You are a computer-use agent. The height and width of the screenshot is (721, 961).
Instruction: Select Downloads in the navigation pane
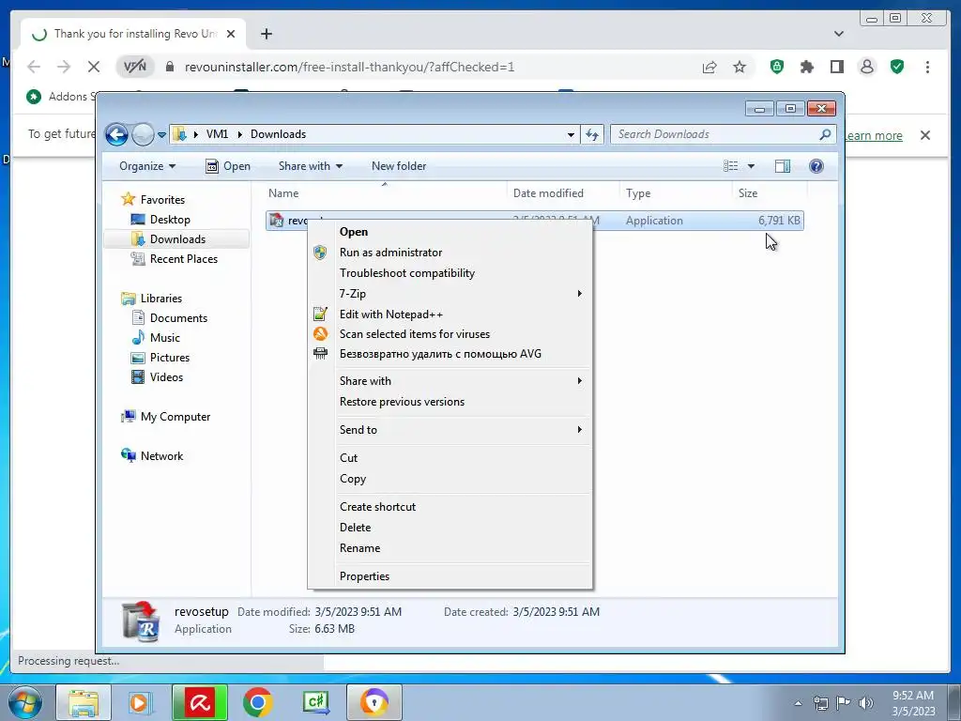pyautogui.click(x=176, y=239)
